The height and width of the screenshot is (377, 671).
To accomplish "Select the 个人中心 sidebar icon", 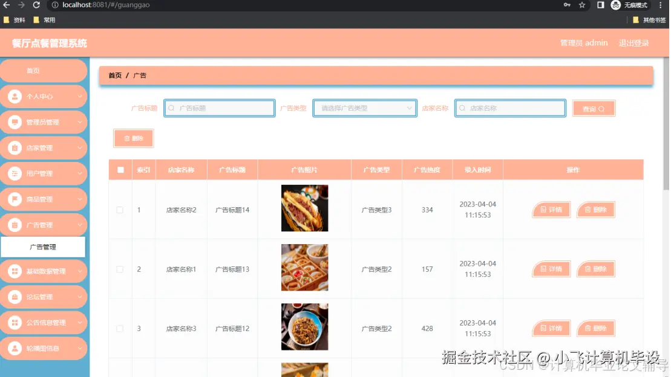I will (15, 96).
